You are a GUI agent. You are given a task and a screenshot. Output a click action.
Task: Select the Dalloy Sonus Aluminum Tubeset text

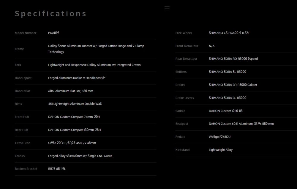coord(96,49)
